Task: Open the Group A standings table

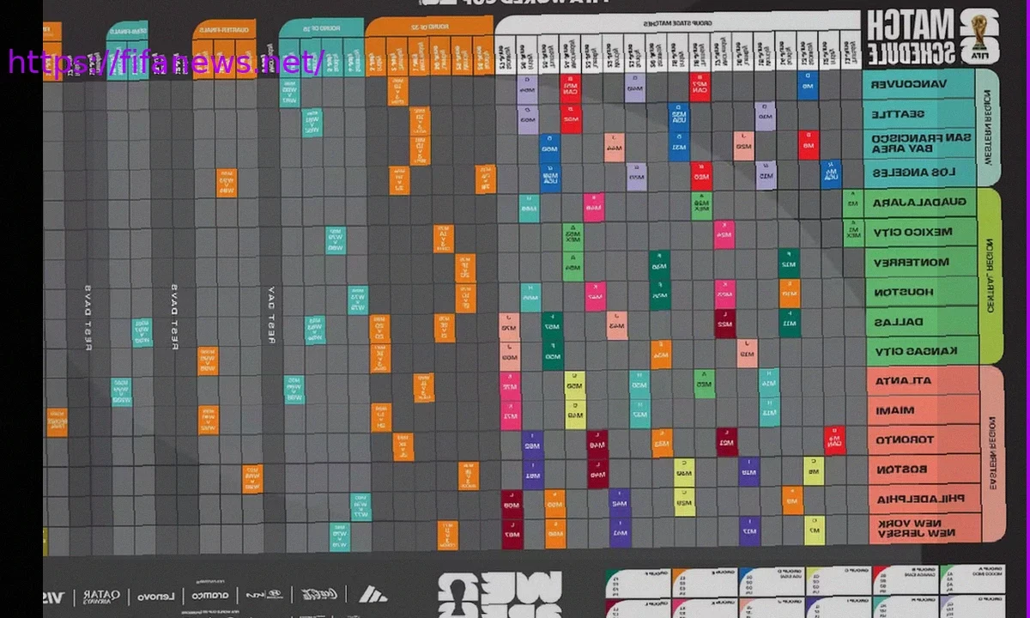Action: point(972,588)
